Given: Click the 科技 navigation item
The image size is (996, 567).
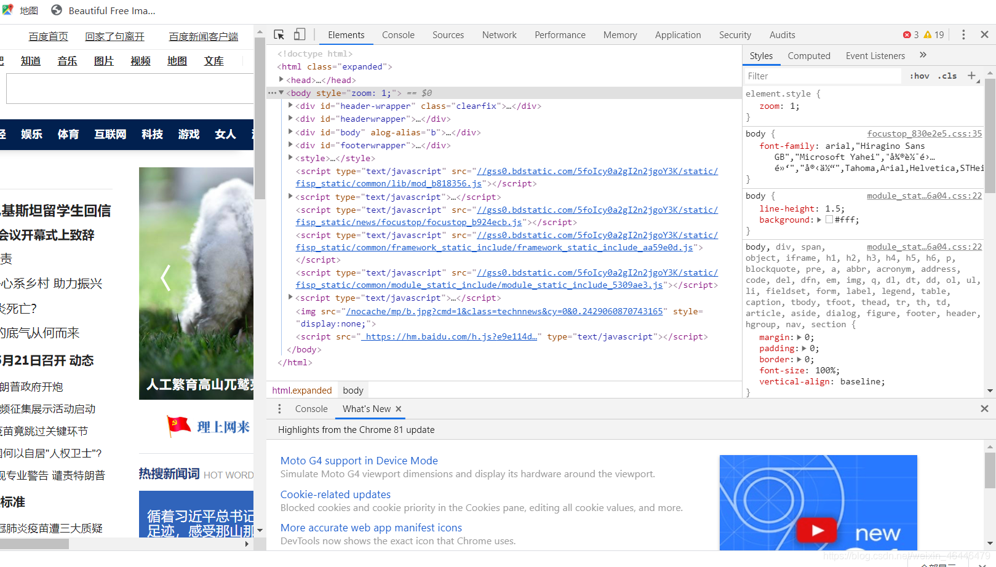Looking at the screenshot, I should coord(152,135).
